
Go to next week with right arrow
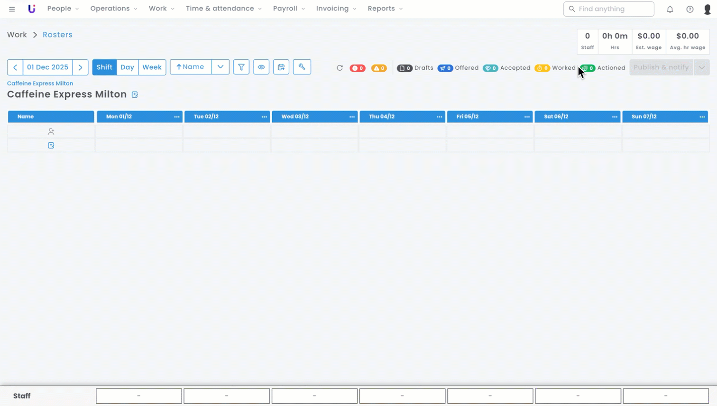click(x=81, y=67)
